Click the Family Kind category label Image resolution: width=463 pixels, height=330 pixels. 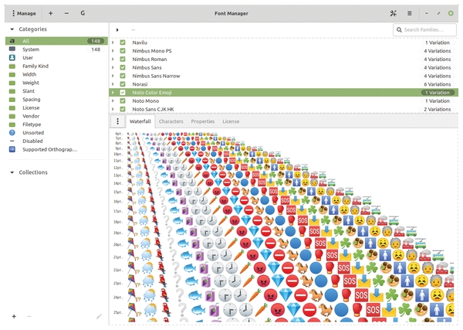point(35,66)
